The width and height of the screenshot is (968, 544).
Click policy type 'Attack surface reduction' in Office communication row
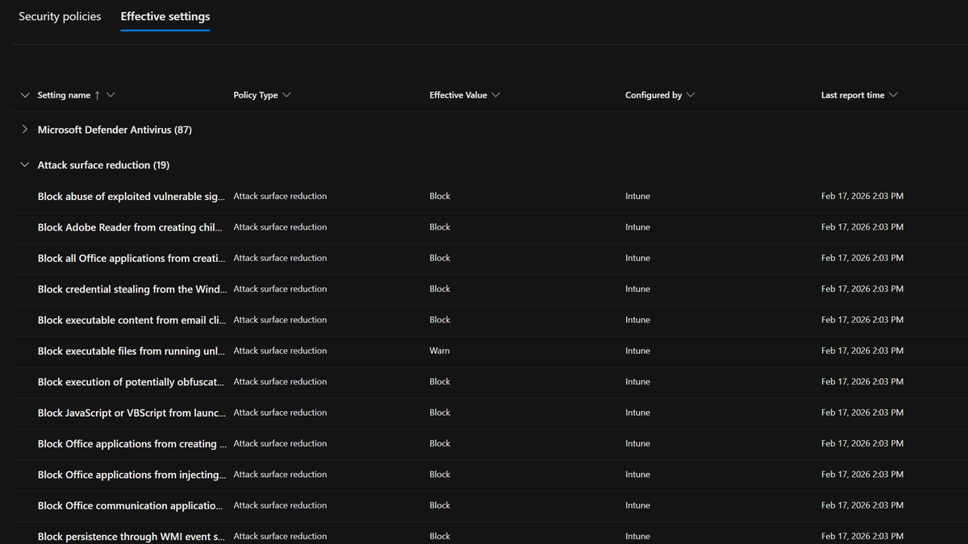pyautogui.click(x=280, y=505)
